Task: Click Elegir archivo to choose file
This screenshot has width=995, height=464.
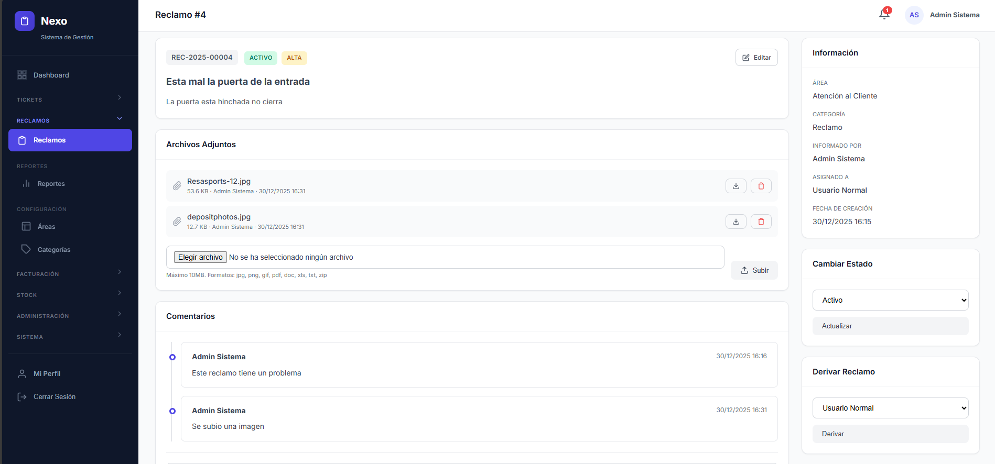Action: click(x=200, y=257)
